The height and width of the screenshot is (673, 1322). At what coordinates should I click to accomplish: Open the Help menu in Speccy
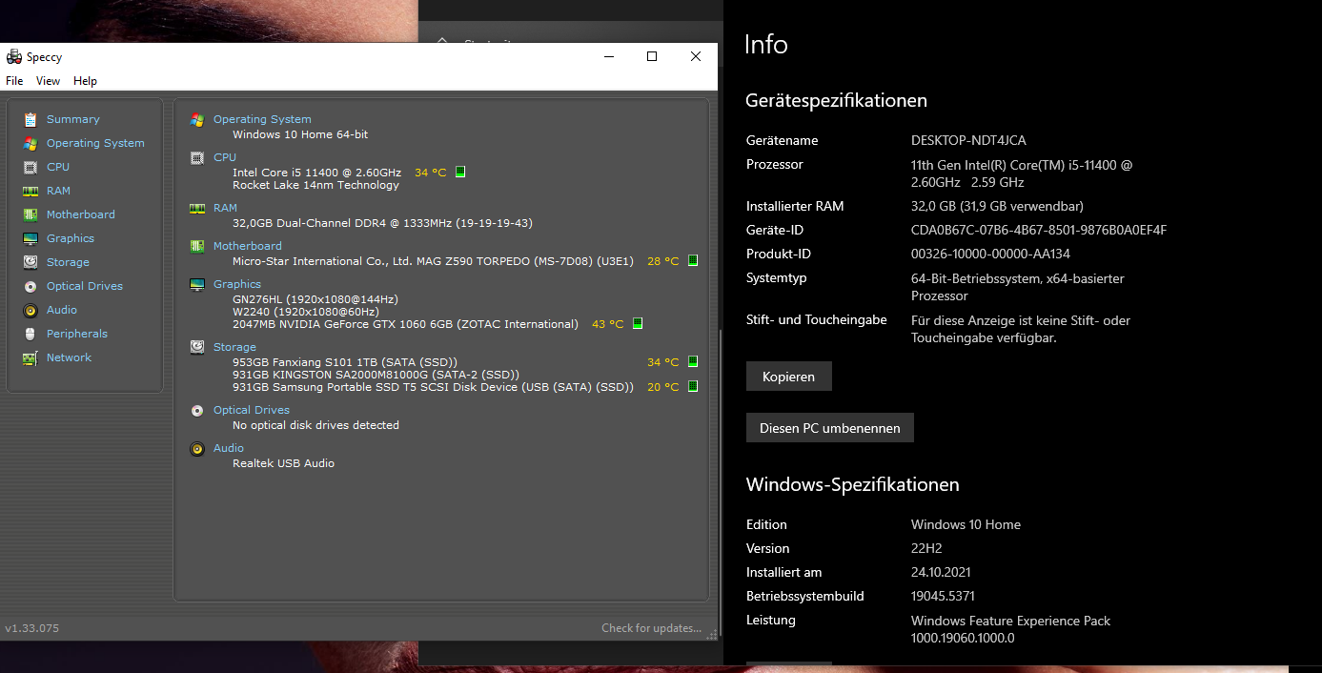pyautogui.click(x=85, y=81)
